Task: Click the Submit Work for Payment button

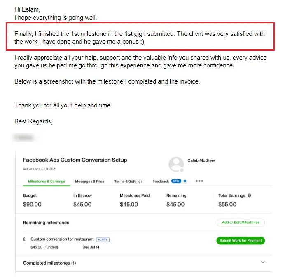Action: [241, 241]
